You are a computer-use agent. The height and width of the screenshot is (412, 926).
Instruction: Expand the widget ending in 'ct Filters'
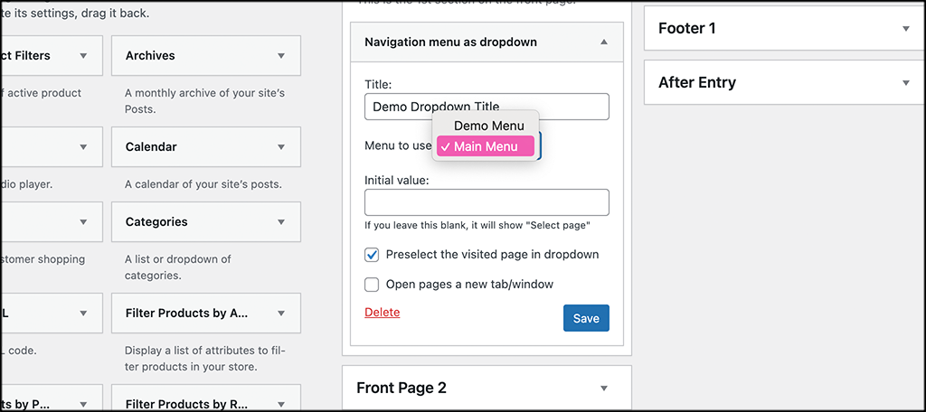[83, 55]
